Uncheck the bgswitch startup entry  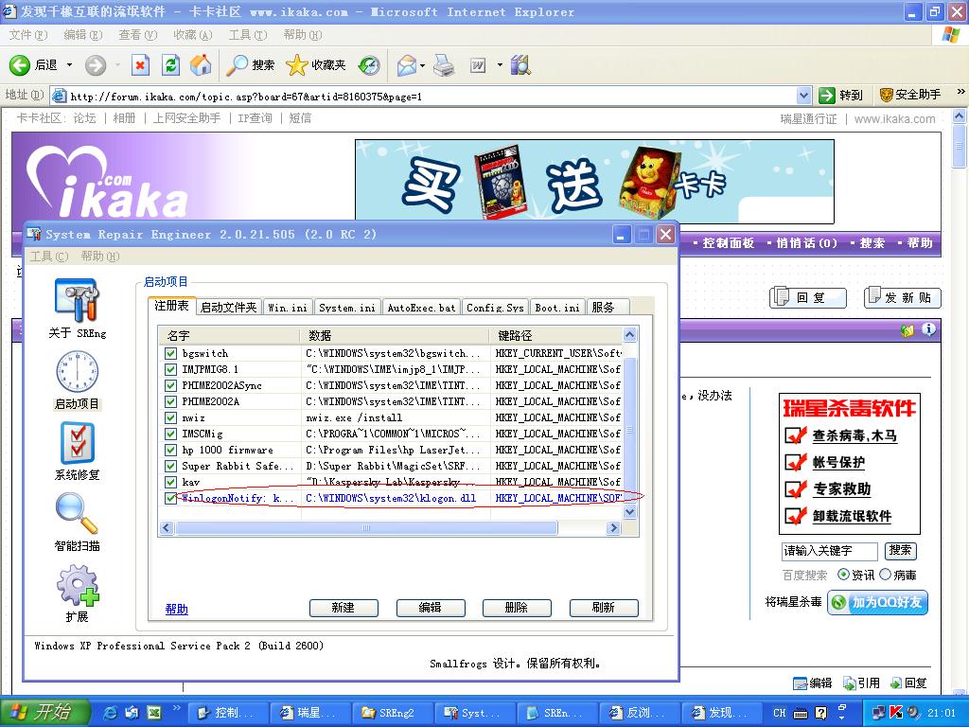click(171, 354)
